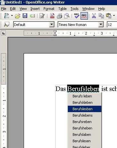Click the ruler indent hourglass marker

(x=55, y=33)
